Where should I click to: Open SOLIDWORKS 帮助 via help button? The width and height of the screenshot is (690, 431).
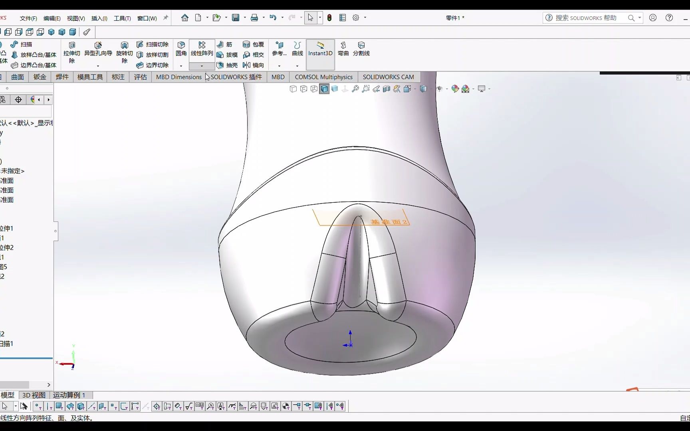coord(669,18)
